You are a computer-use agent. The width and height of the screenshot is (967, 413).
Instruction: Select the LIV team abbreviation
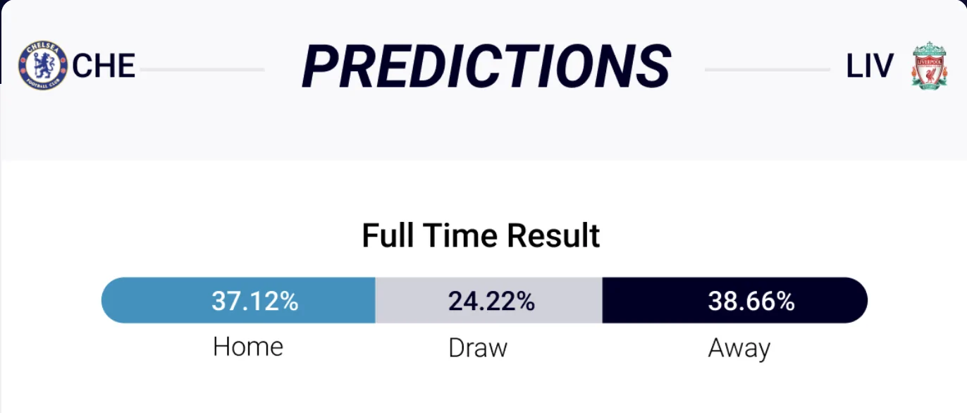pos(870,67)
